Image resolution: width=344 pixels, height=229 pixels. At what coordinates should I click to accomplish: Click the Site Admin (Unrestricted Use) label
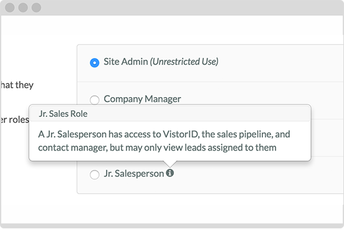click(161, 62)
